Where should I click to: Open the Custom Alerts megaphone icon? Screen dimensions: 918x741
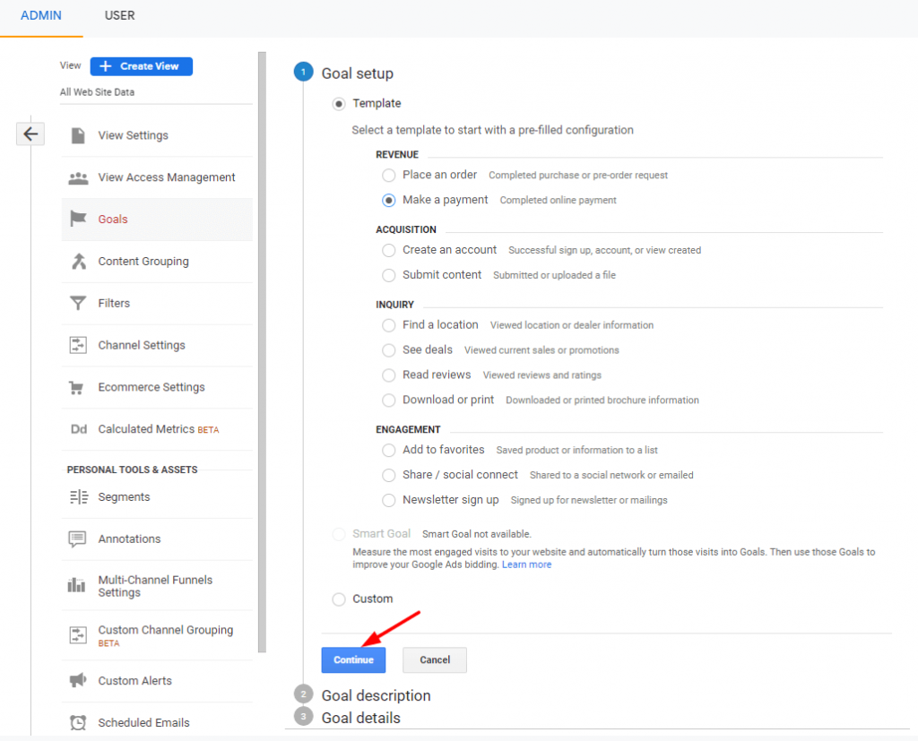click(x=78, y=680)
